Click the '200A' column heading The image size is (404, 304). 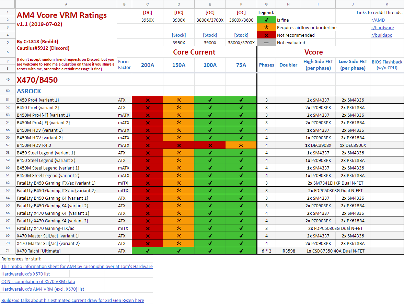[x=147, y=65]
